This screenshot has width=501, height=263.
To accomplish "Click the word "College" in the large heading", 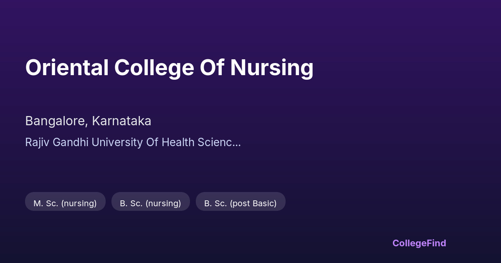I will tap(154, 67).
